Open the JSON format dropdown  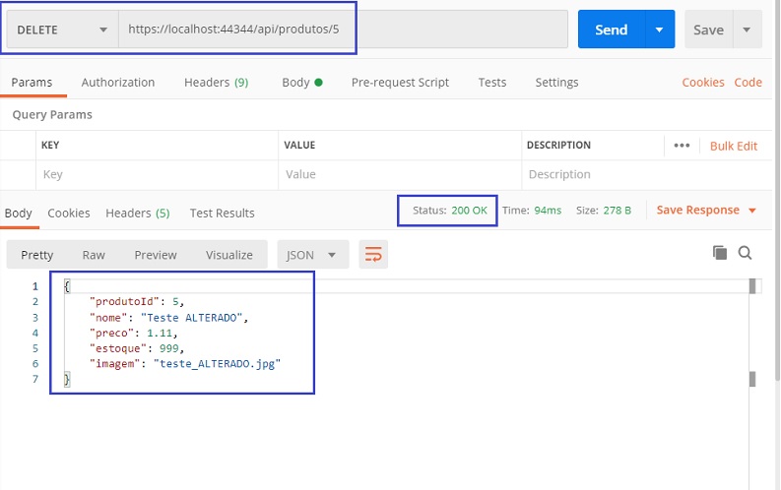click(313, 255)
